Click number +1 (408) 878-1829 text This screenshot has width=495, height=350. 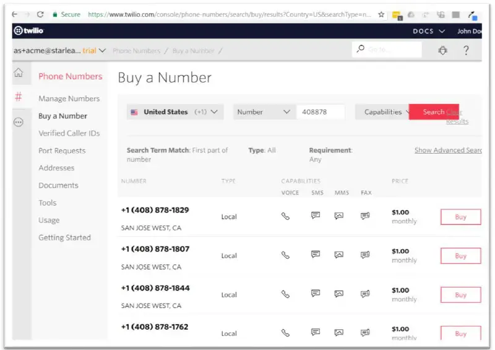[155, 210]
